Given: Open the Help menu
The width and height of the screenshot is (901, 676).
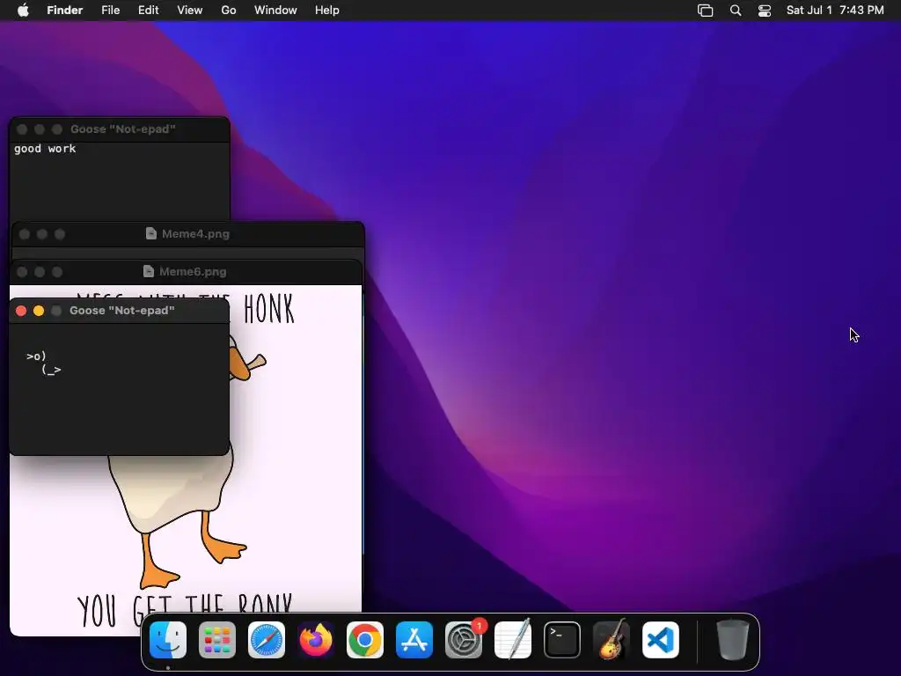Looking at the screenshot, I should (327, 11).
